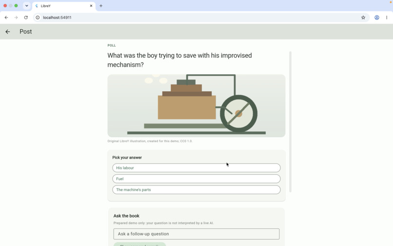Click the 'POLL' label

tap(112, 45)
